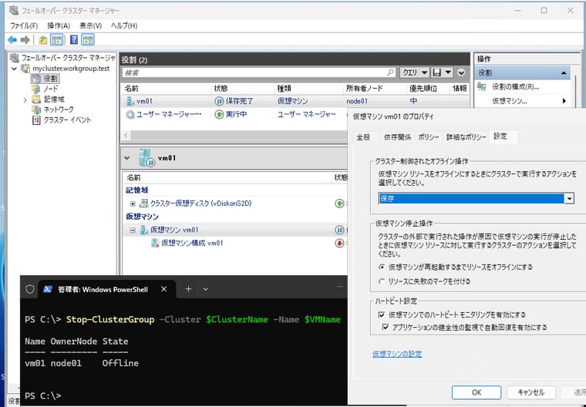Open the クエリ dropdown
The width and height of the screenshot is (586, 407).
pos(415,72)
